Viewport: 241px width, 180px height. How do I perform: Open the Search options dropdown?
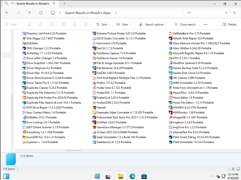153,25
